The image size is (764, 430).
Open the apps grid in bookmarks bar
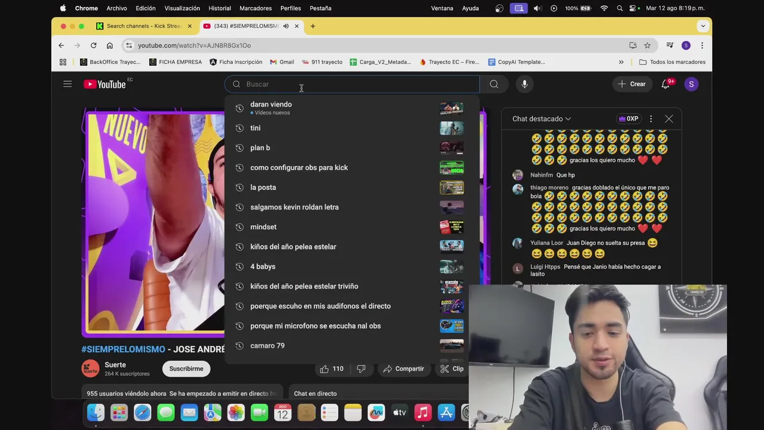(x=63, y=62)
